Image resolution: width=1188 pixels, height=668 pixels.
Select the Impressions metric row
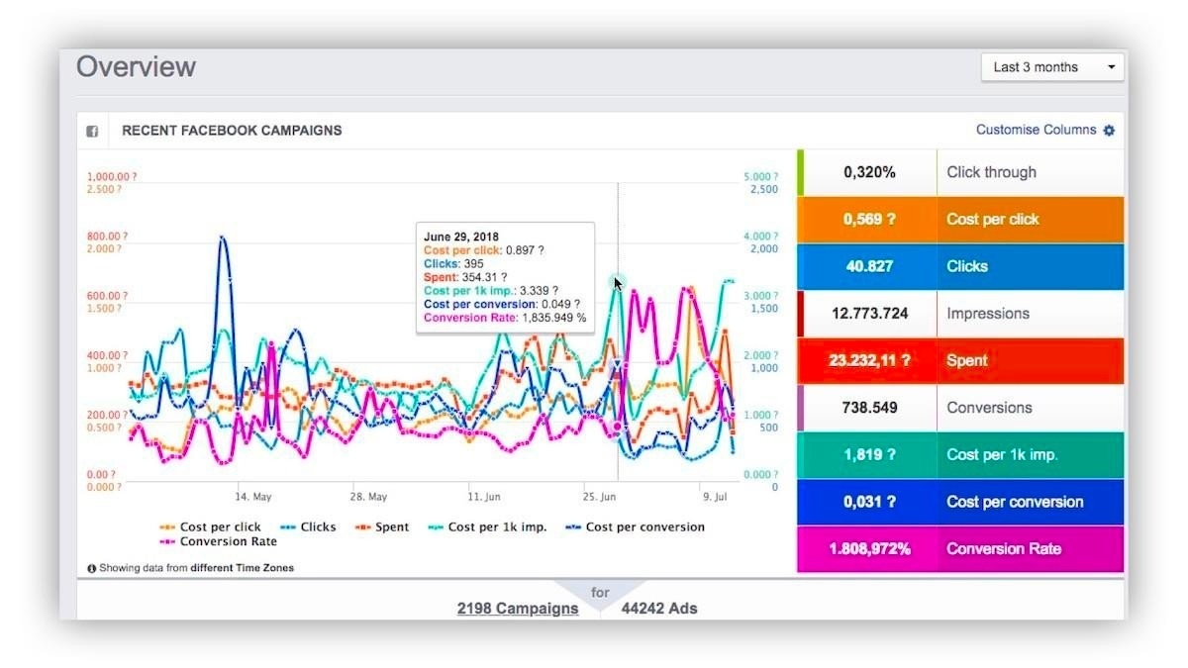pos(960,314)
